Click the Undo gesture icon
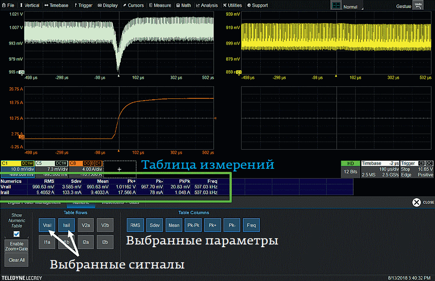This screenshot has height=281, width=435. 417,5
